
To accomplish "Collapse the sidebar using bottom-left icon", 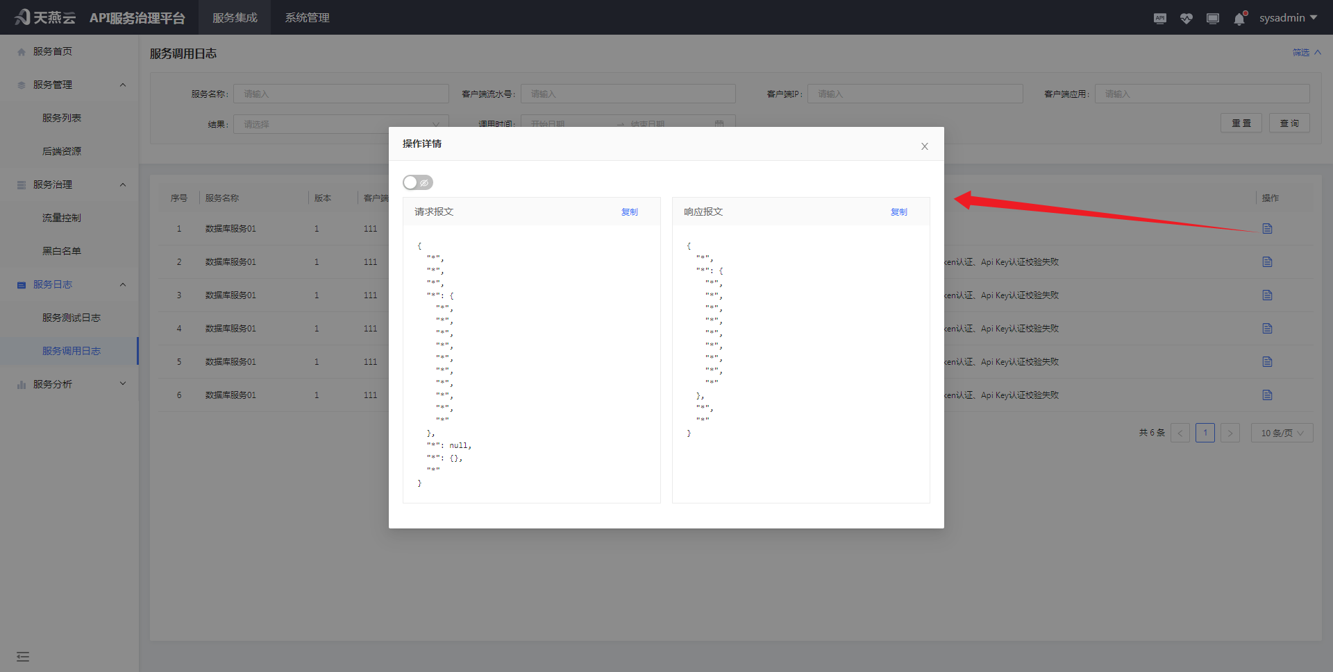I will tap(23, 656).
